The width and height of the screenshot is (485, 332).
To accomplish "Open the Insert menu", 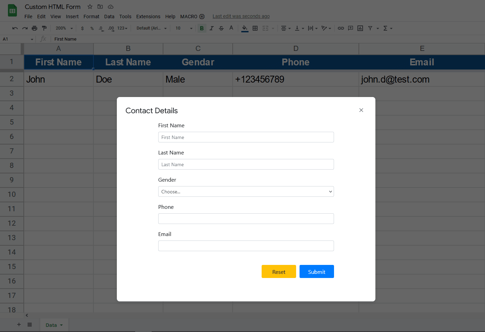I will click(x=72, y=17).
